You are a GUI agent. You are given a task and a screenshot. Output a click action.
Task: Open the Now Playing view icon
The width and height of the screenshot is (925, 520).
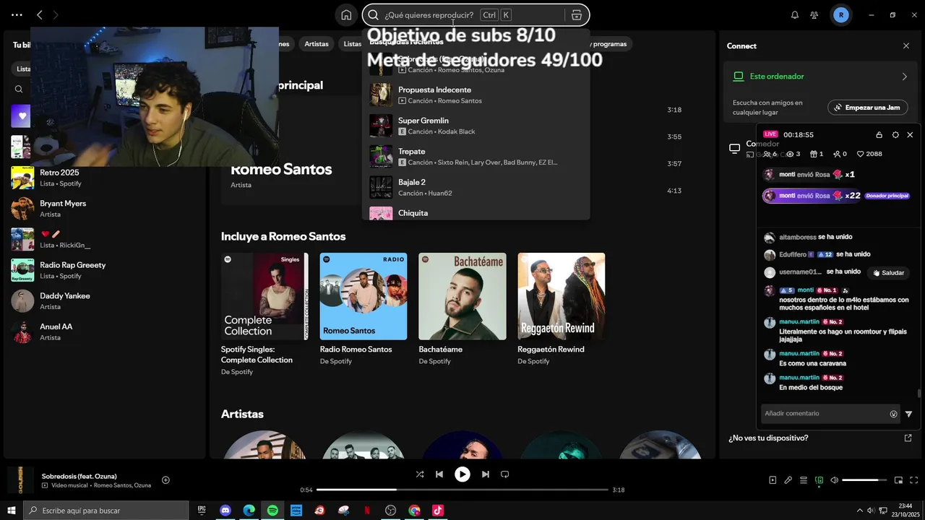773,480
